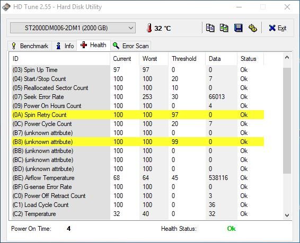Select the (C0) Power Off Retract Count row

138,196
